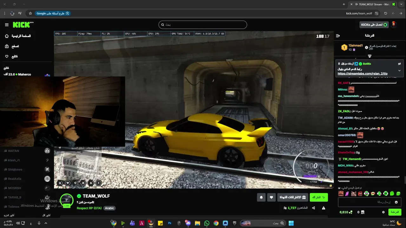
Task: Click the stream video player
Action: click(x=193, y=110)
